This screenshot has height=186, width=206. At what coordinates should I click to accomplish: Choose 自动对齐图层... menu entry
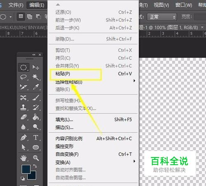pyautogui.click(x=94, y=170)
